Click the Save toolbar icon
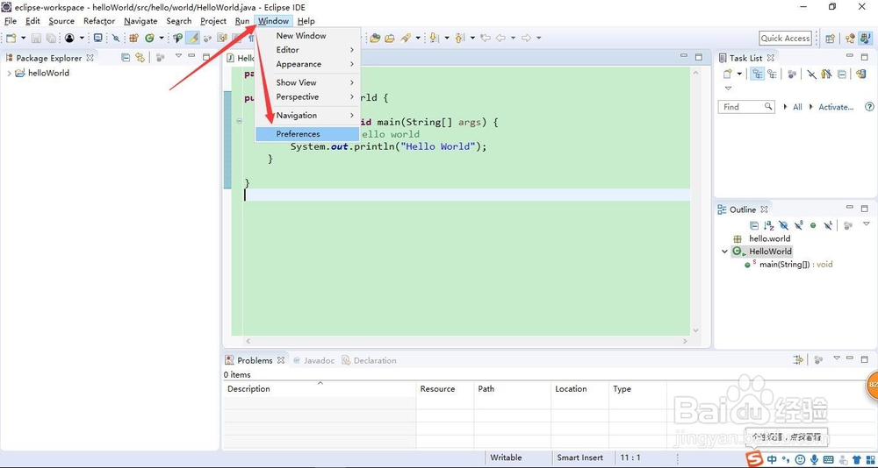 (36, 38)
